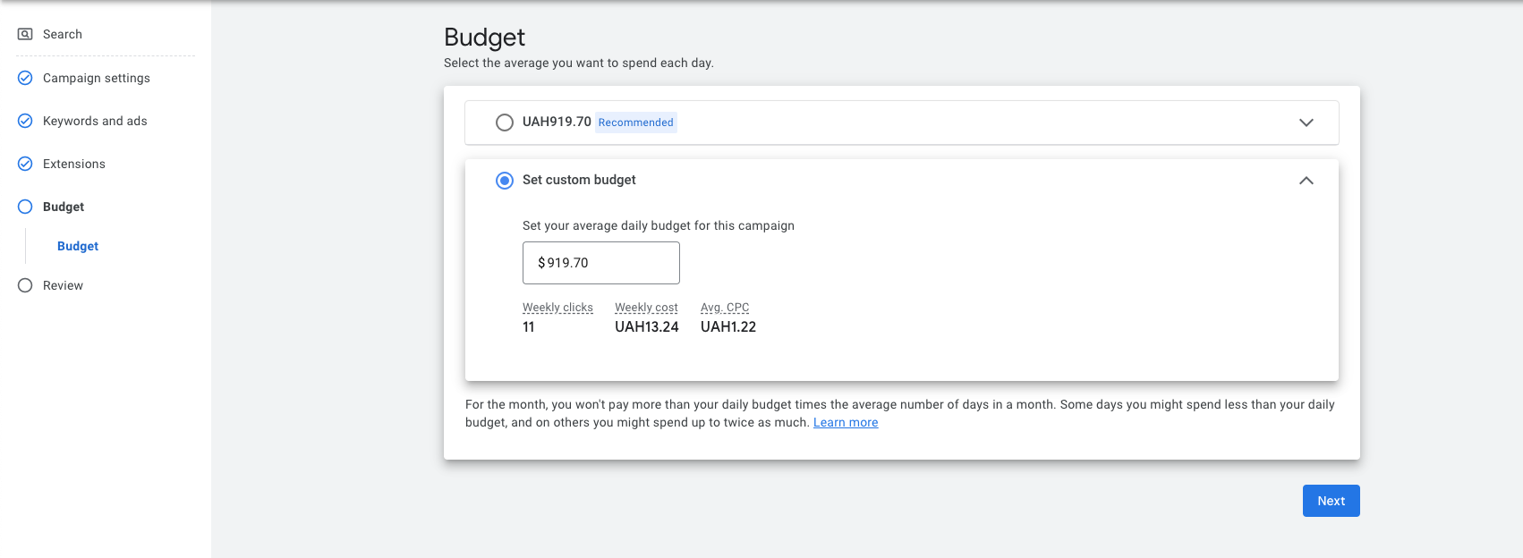Click the daily budget input field showing $919.70
1523x558 pixels.
(x=601, y=263)
